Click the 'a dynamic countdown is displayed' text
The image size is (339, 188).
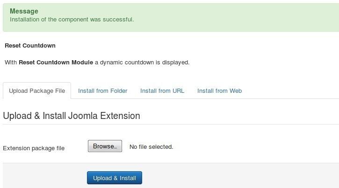click(142, 63)
